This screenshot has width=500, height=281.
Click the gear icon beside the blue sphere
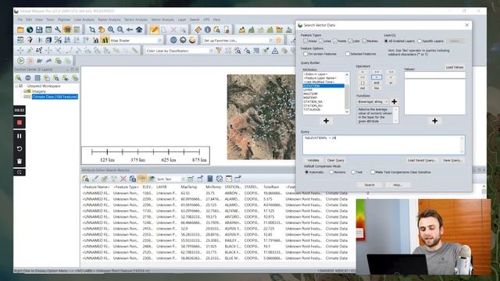[x=183, y=40]
